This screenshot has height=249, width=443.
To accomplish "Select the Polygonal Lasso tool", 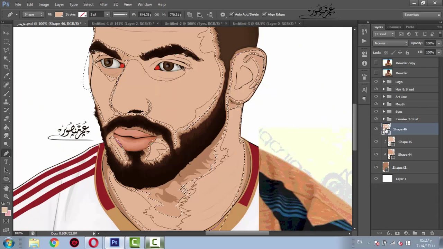I will click(x=6, y=50).
